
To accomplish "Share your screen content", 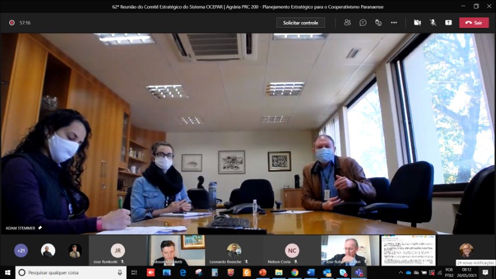I will click(x=448, y=23).
